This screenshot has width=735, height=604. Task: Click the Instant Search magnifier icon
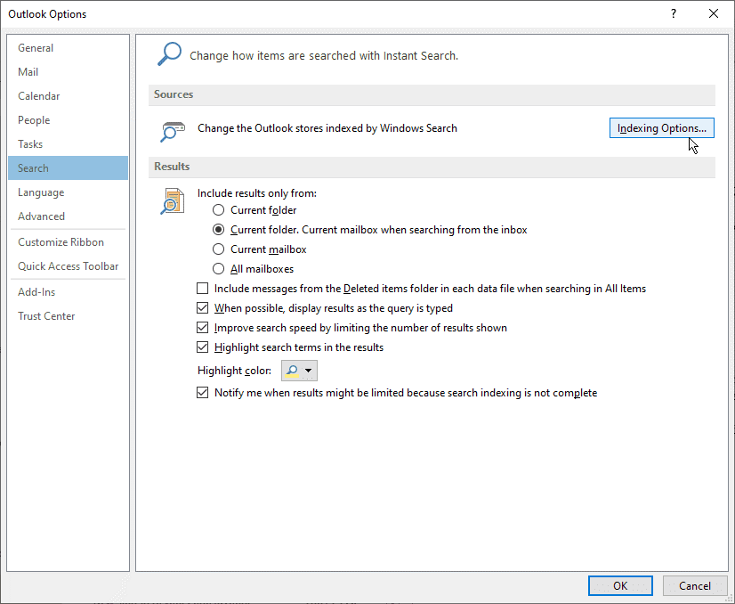(x=169, y=53)
